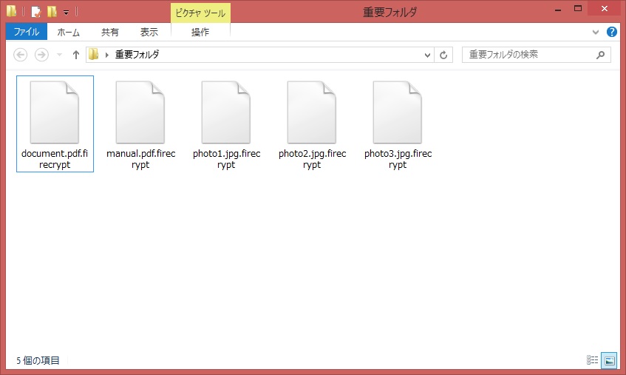Viewport: 626px width, 375px height.
Task: Minimize the 重要フォルダ window
Action: pos(558,9)
